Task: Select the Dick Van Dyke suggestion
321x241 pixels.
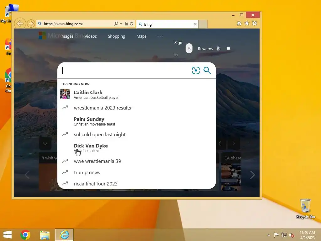Action: [x=137, y=148]
